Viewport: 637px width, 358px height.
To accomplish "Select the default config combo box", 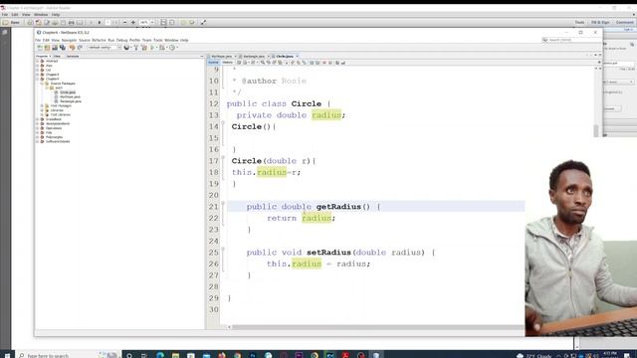I will point(104,48).
